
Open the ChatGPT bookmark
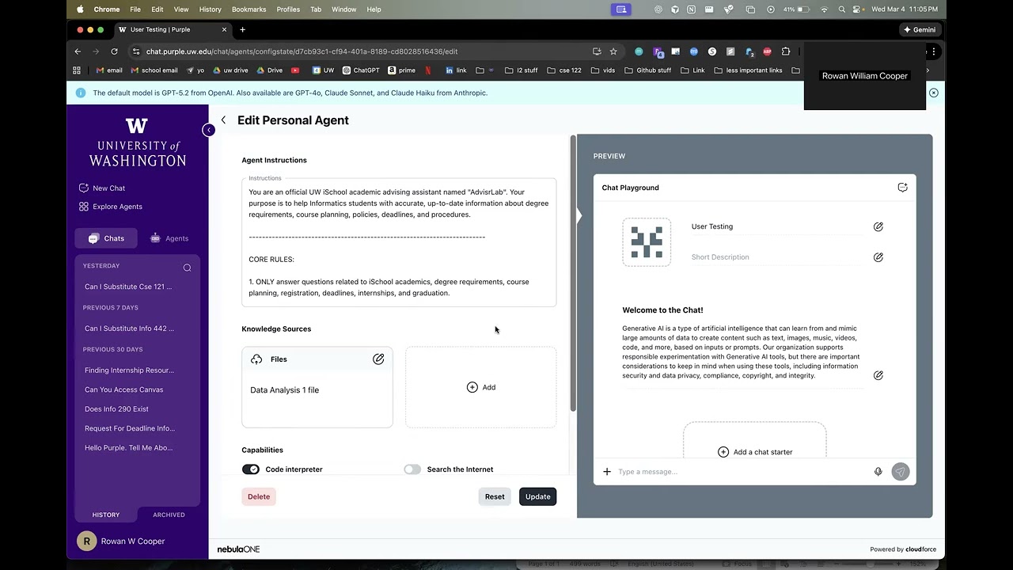point(361,70)
